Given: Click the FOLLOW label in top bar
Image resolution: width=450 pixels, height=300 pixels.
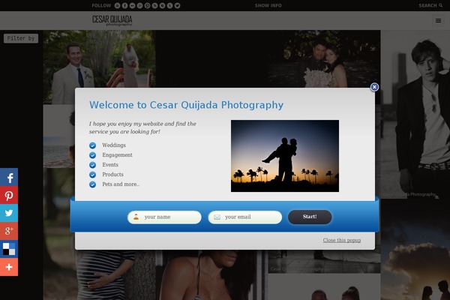Looking at the screenshot, I should pos(101,5).
